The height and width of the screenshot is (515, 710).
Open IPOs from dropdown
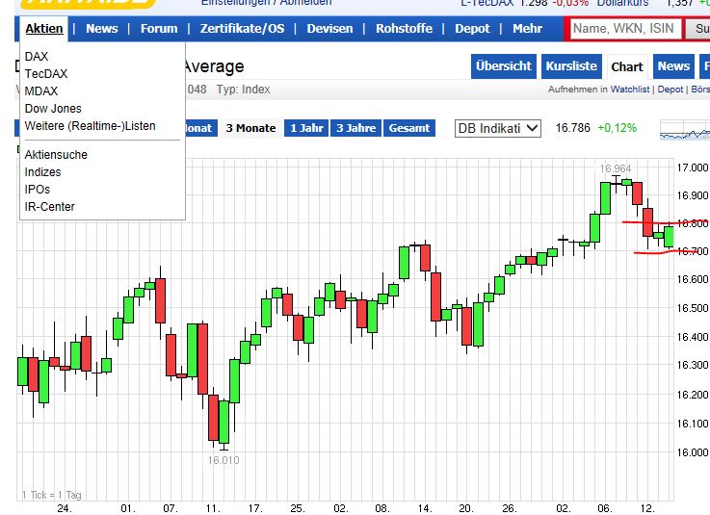[38, 190]
